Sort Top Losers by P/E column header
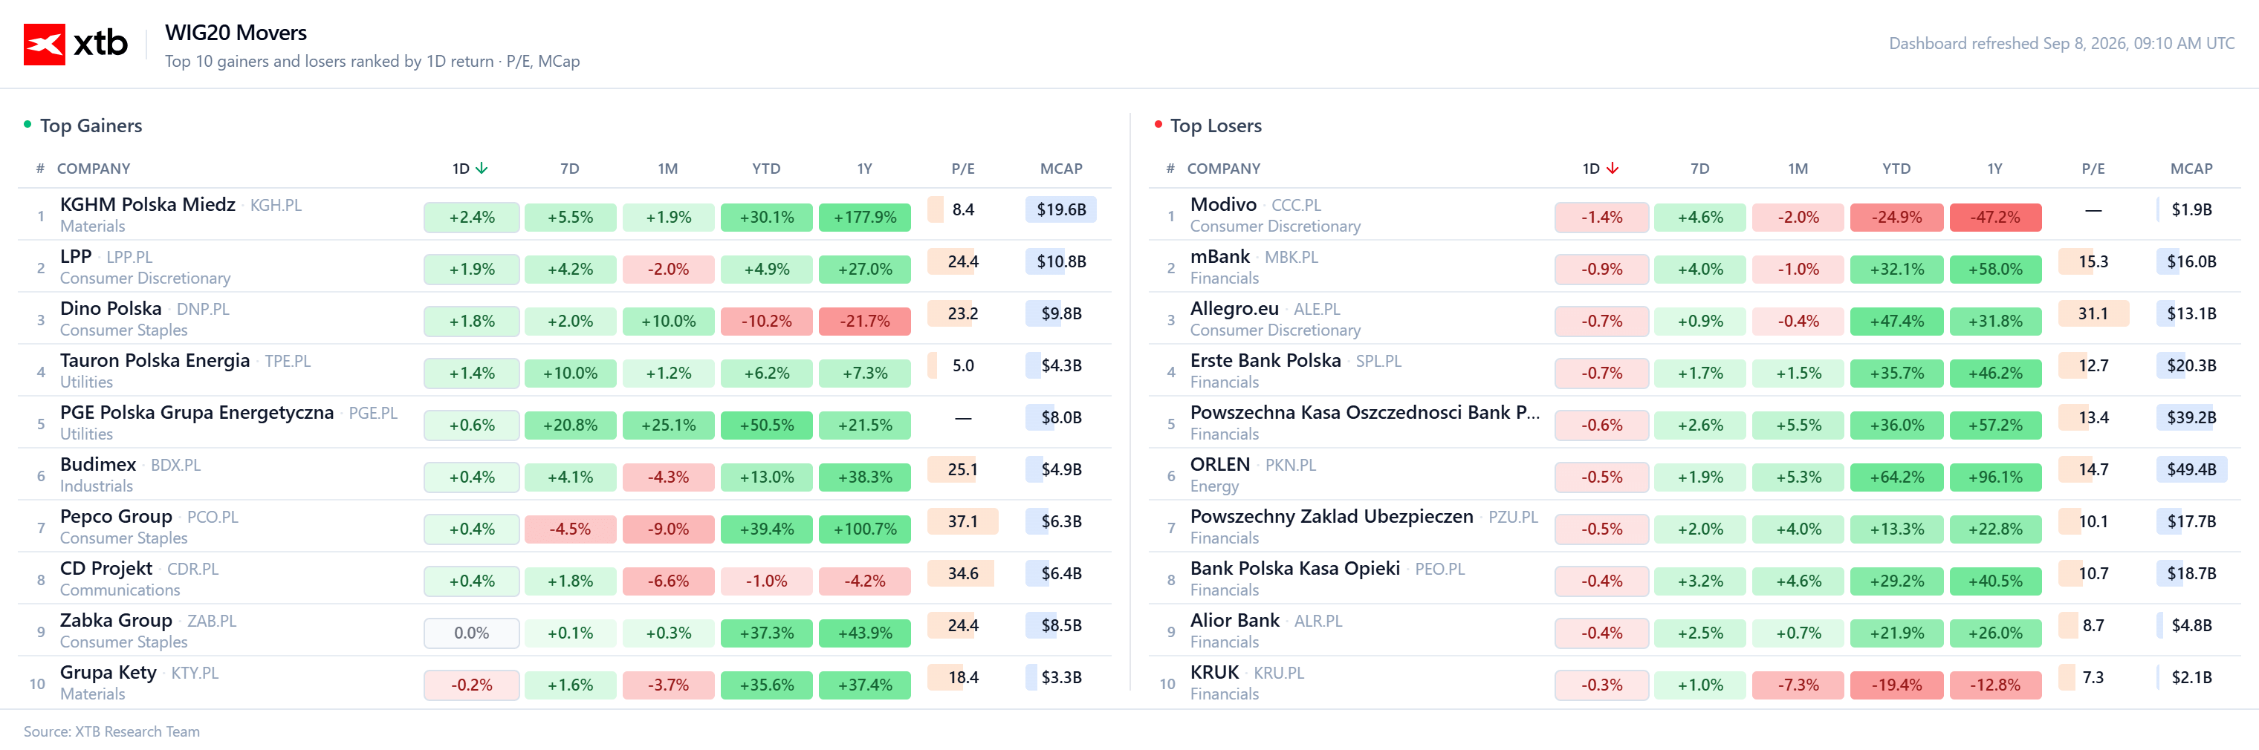Image resolution: width=2259 pixels, height=750 pixels. [2093, 169]
